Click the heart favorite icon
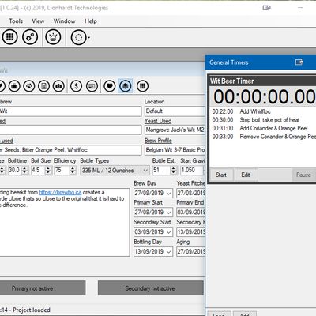The width and height of the screenshot is (316, 316). [110, 86]
